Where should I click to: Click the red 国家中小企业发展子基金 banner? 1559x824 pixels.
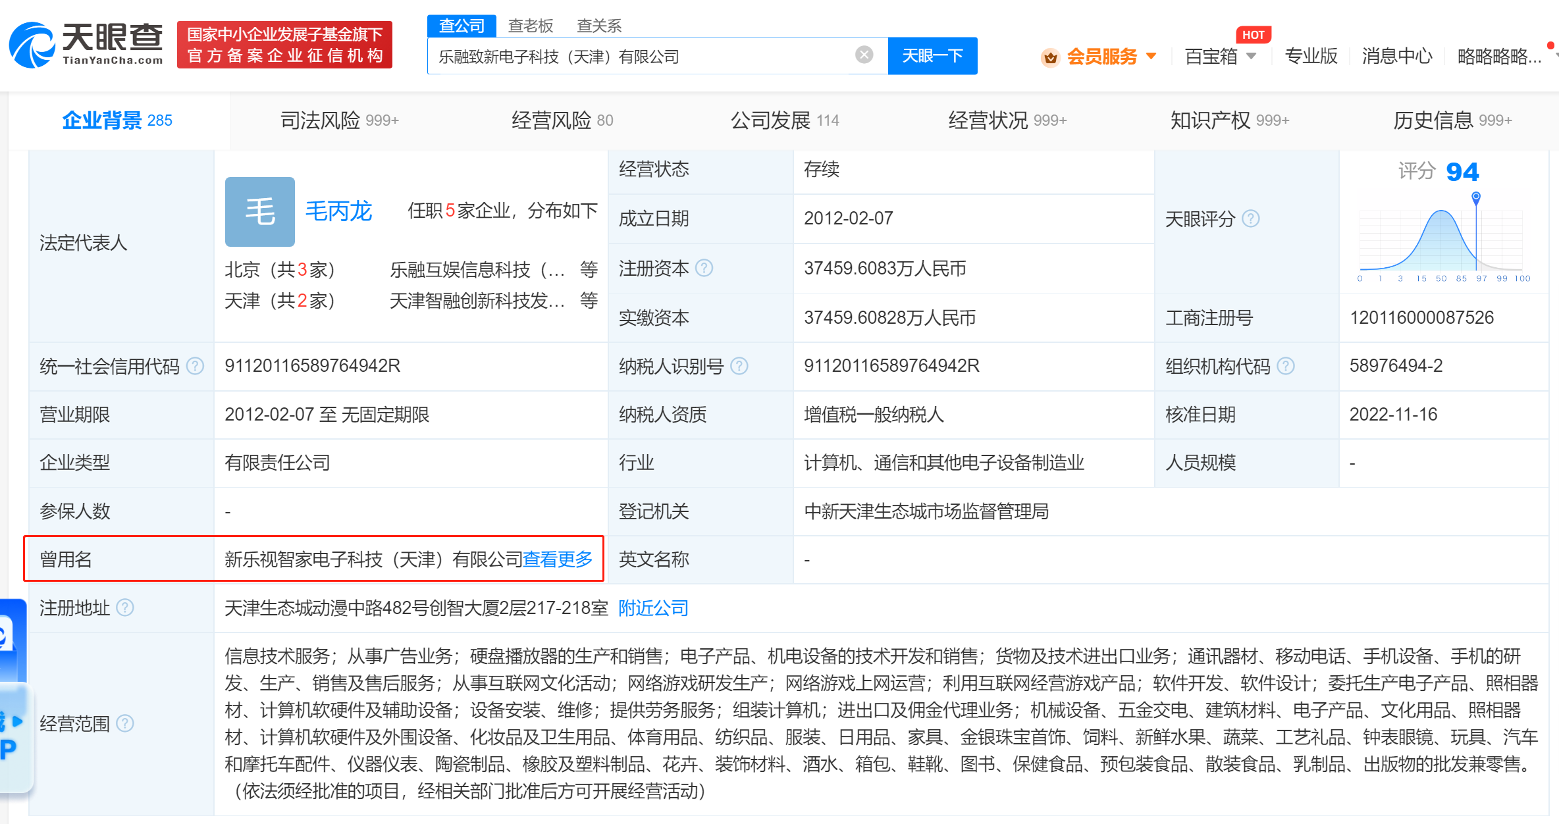(284, 45)
